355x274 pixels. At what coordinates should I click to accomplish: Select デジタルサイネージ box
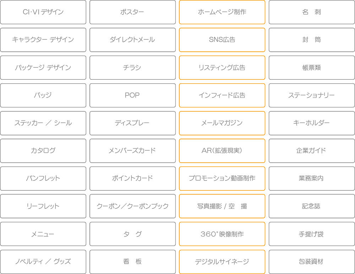tap(222, 262)
